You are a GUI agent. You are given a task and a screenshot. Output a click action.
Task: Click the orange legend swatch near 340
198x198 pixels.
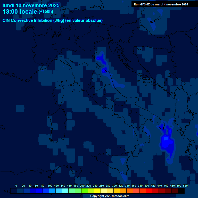point(130,191)
